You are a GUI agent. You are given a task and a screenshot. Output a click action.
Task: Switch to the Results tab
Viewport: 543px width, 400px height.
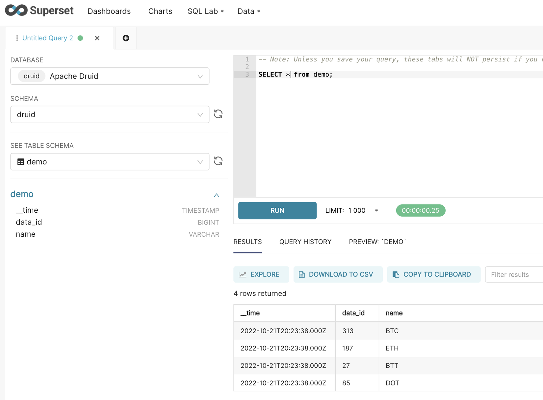coord(248,242)
